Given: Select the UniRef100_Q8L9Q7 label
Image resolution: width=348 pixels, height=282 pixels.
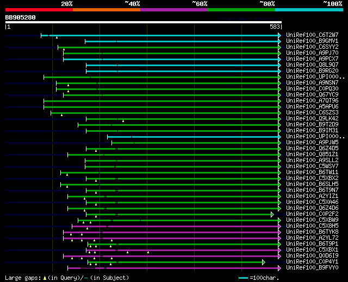Looking at the screenshot, I should click(x=312, y=65).
